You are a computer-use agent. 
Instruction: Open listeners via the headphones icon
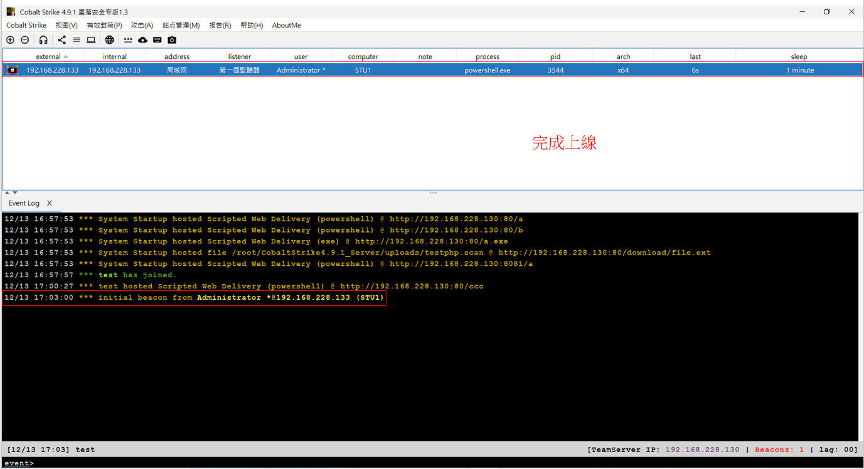[43, 40]
